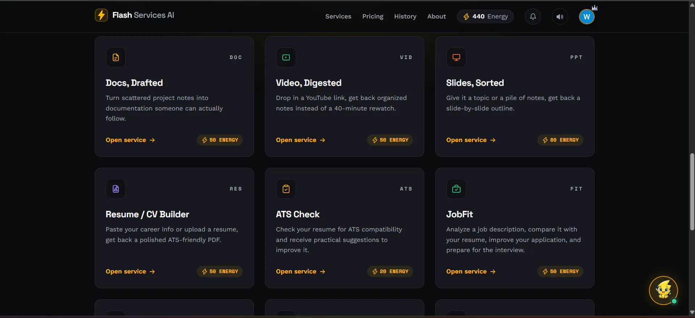695x318 pixels.
Task: Click the Slides, Sorted presentation icon
Action: [456, 57]
